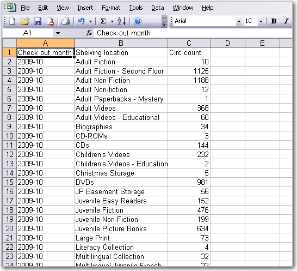Image resolution: width=297 pixels, height=271 pixels.
Task: Open the Name Box dropdown arrow
Action: (x=58, y=33)
